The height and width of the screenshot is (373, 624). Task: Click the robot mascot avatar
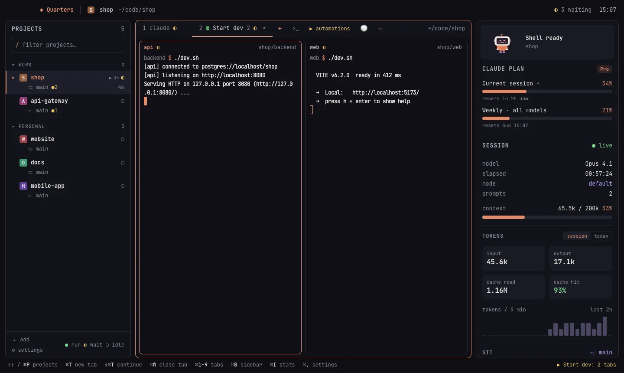coord(502,43)
